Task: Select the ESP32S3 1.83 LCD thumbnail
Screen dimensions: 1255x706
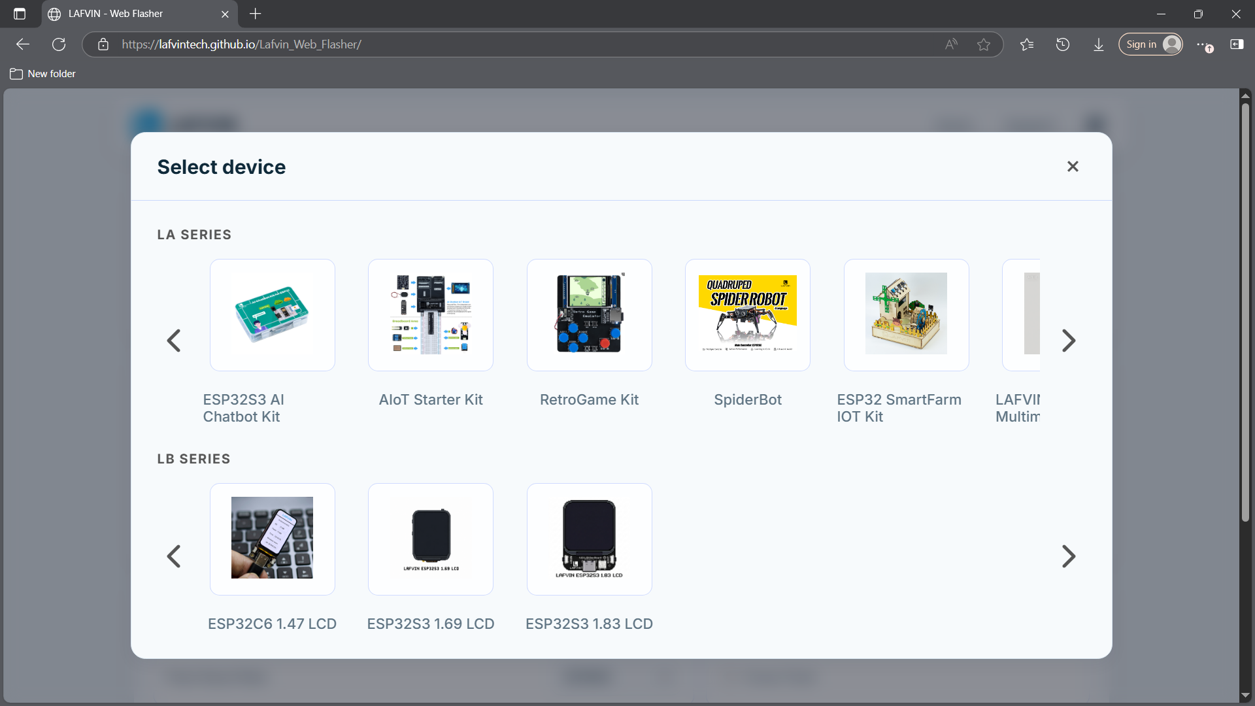Action: point(590,539)
